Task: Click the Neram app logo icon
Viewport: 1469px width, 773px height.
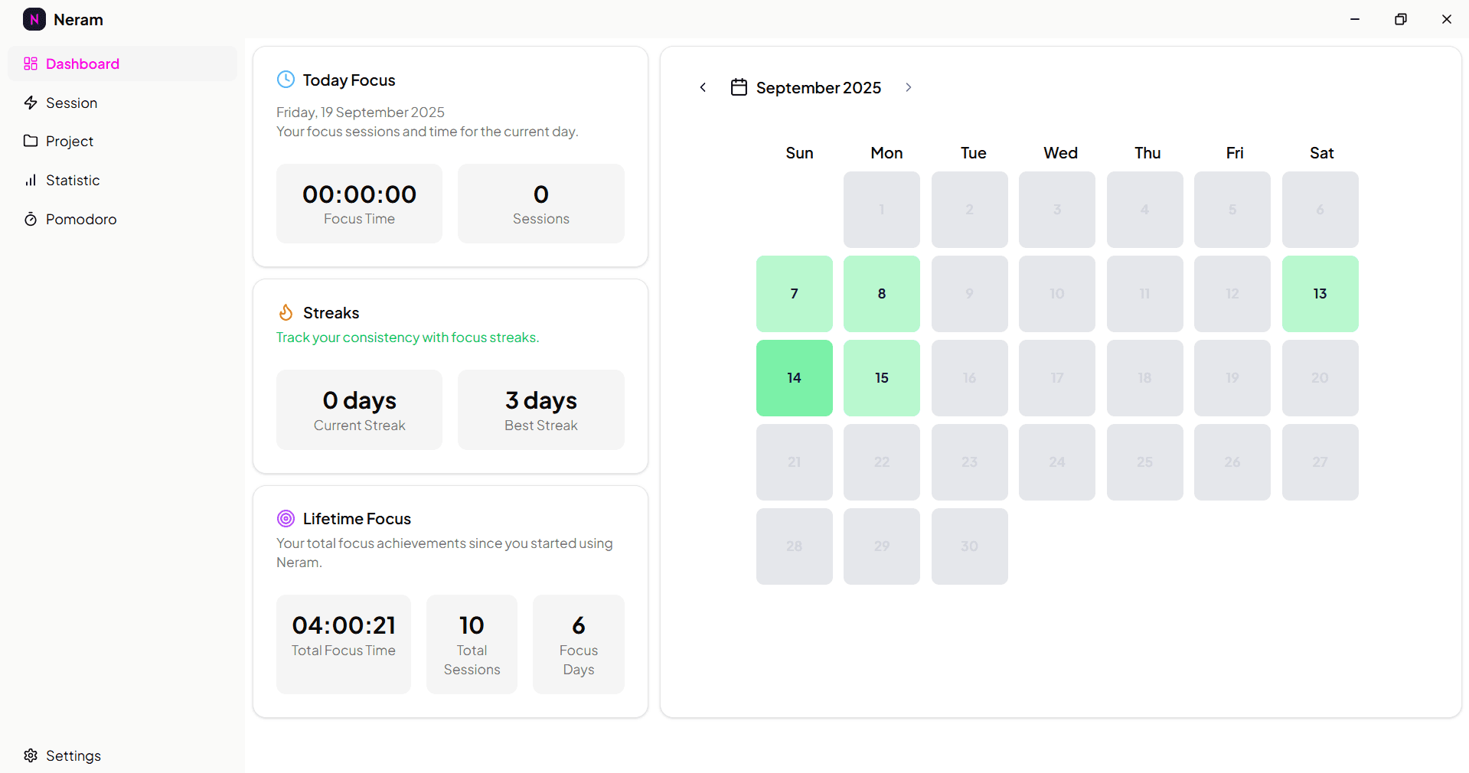Action: (34, 19)
